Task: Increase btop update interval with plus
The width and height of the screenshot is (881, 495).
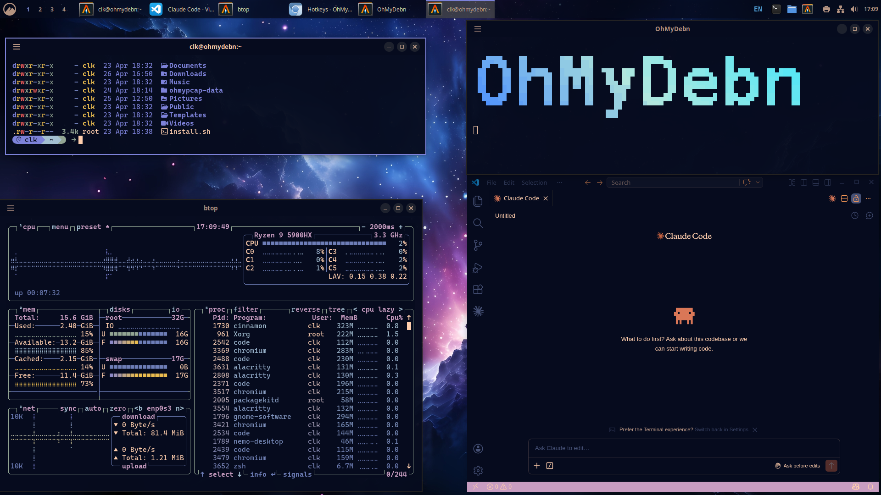Action: click(401, 227)
